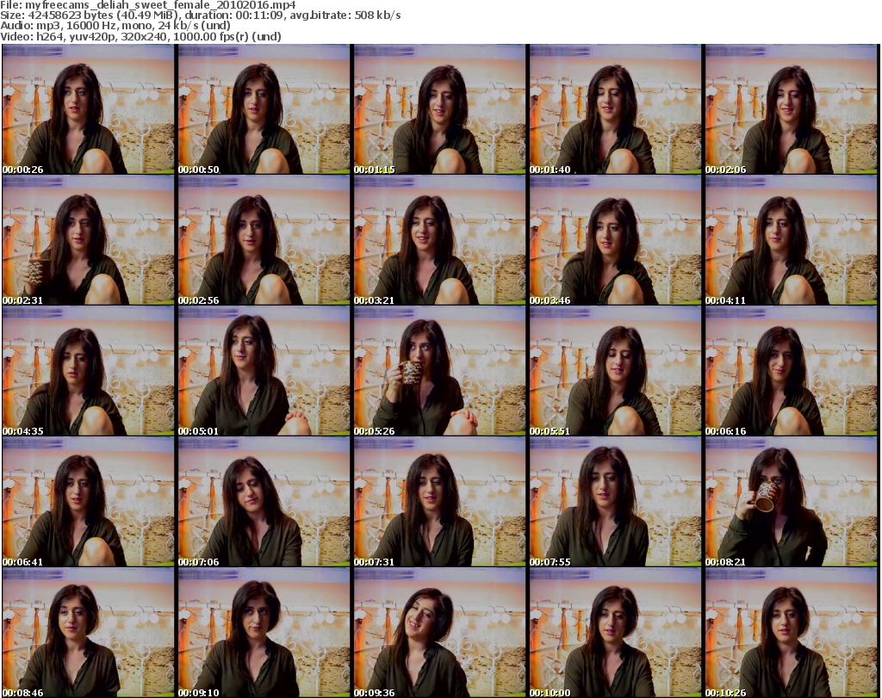Pick the thumbnail timestamped 00:02:31
The image size is (882, 698).
coord(89,240)
